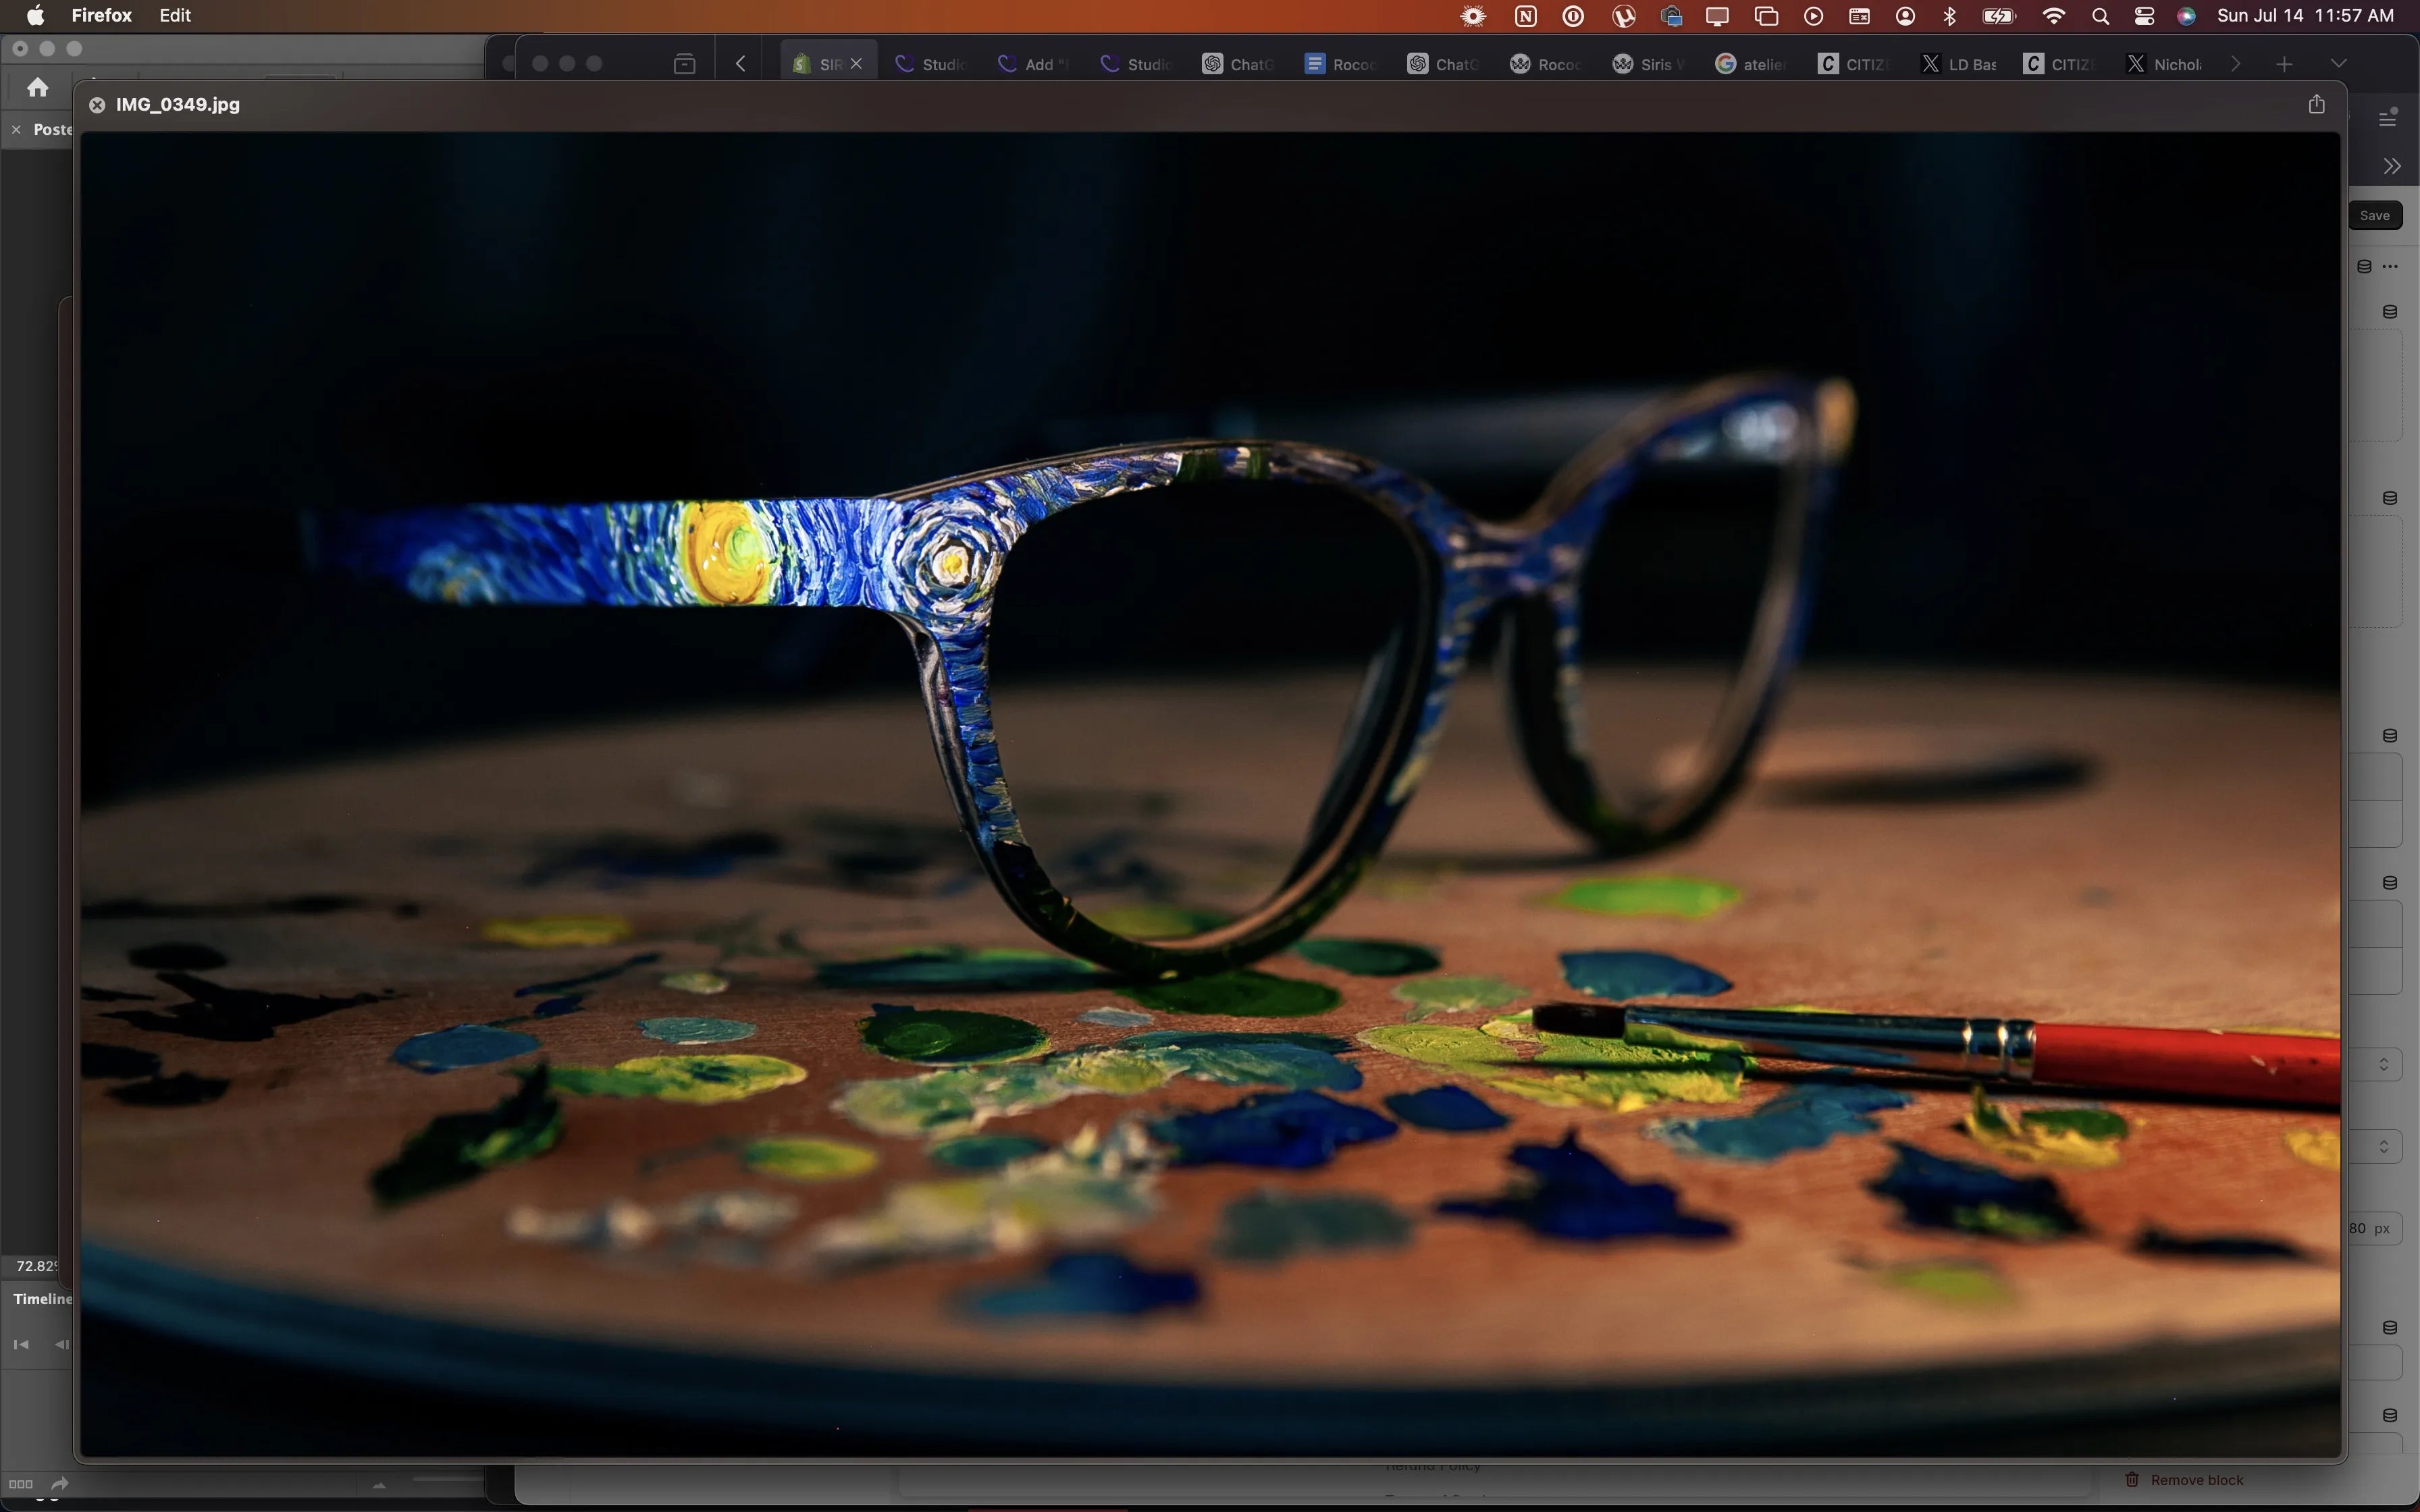Open the Firefox menu in menu bar
2420x1512 pixels.
(102, 15)
